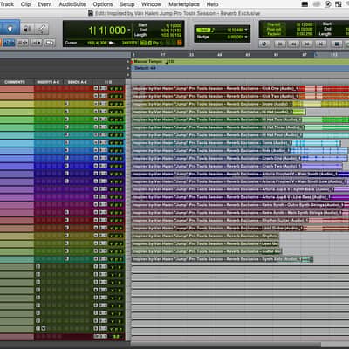Open the Options menu

click(103, 4)
